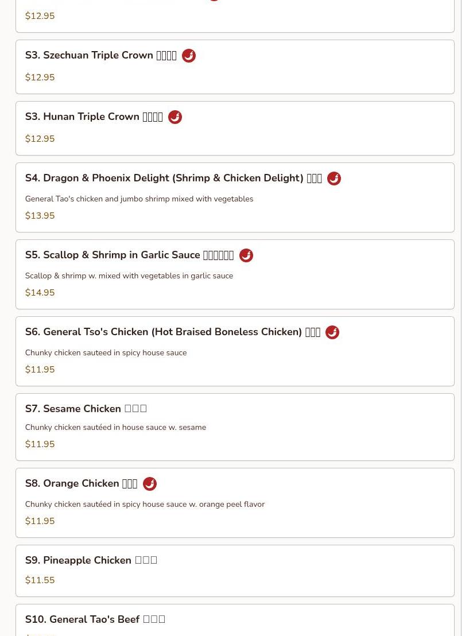Image resolution: width=473 pixels, height=636 pixels.
Task: Click the $13.95 price of Dragon & Phoenix
Action: pos(40,216)
